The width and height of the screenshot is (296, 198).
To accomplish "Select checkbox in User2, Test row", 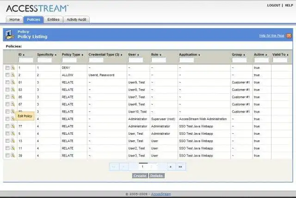I will tap(7, 148).
